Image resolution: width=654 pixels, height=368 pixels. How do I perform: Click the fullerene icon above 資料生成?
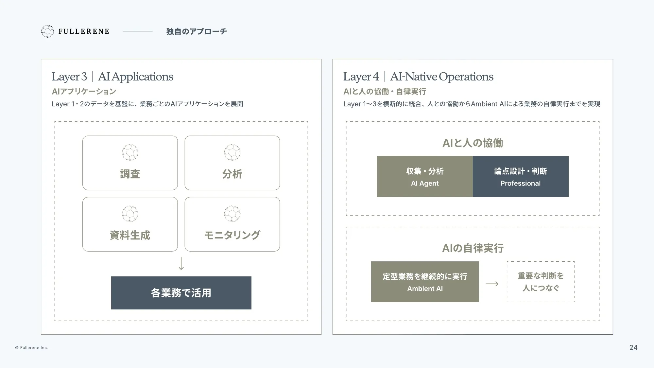[x=130, y=214]
